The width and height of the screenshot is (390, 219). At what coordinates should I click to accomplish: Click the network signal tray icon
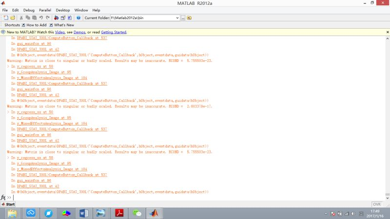tap(347, 214)
